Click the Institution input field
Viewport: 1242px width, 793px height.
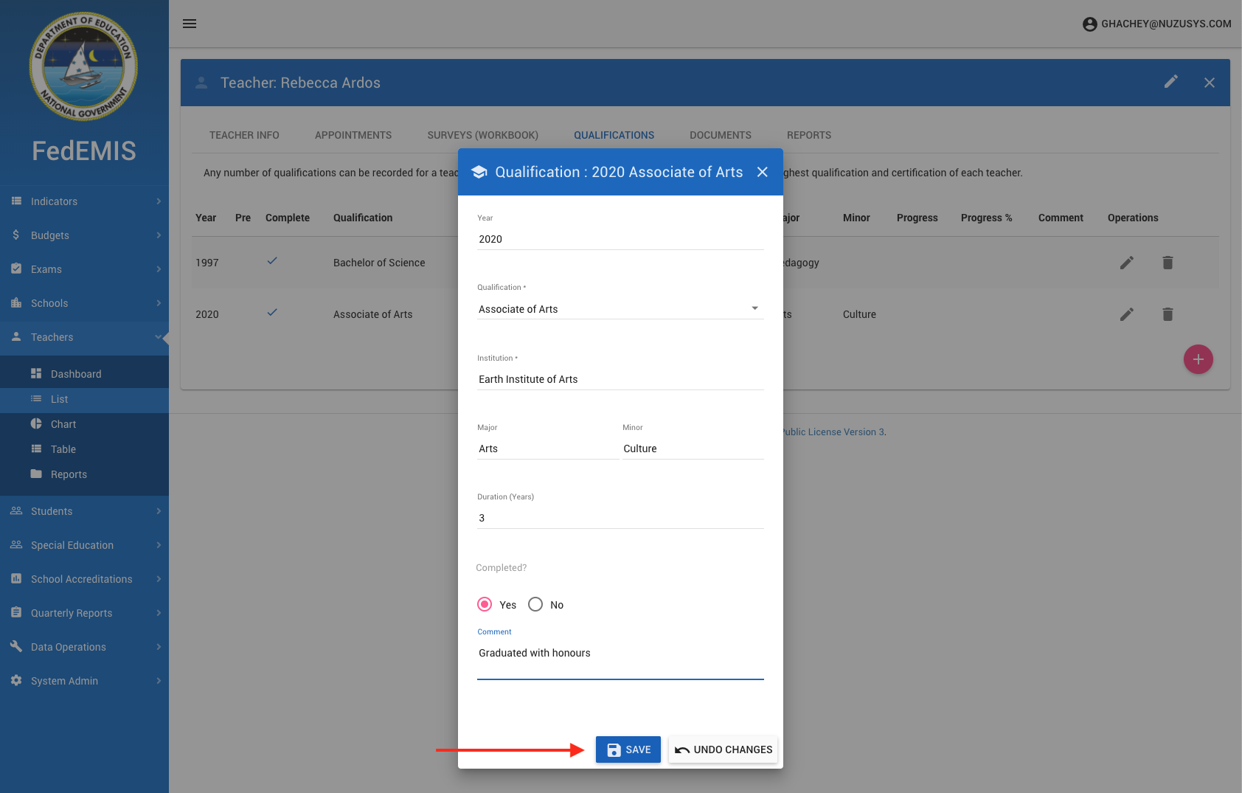620,379
